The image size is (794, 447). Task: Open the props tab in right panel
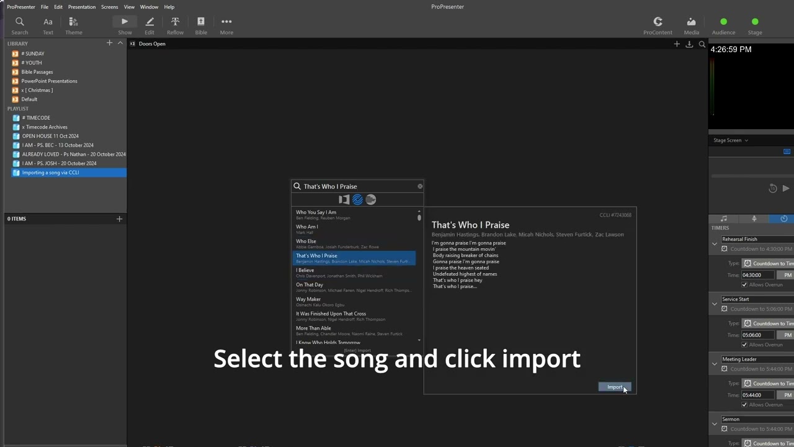pos(754,219)
